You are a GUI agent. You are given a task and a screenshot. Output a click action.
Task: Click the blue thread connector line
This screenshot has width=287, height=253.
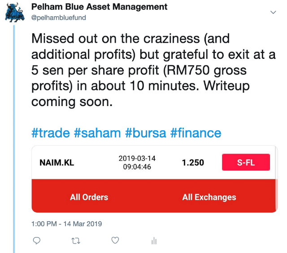[x=14, y=139]
